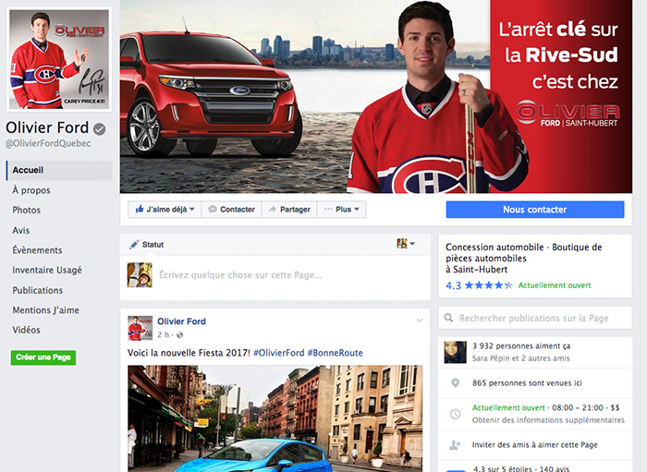Click the Contacter button
This screenshot has height=472, width=647.
[231, 210]
